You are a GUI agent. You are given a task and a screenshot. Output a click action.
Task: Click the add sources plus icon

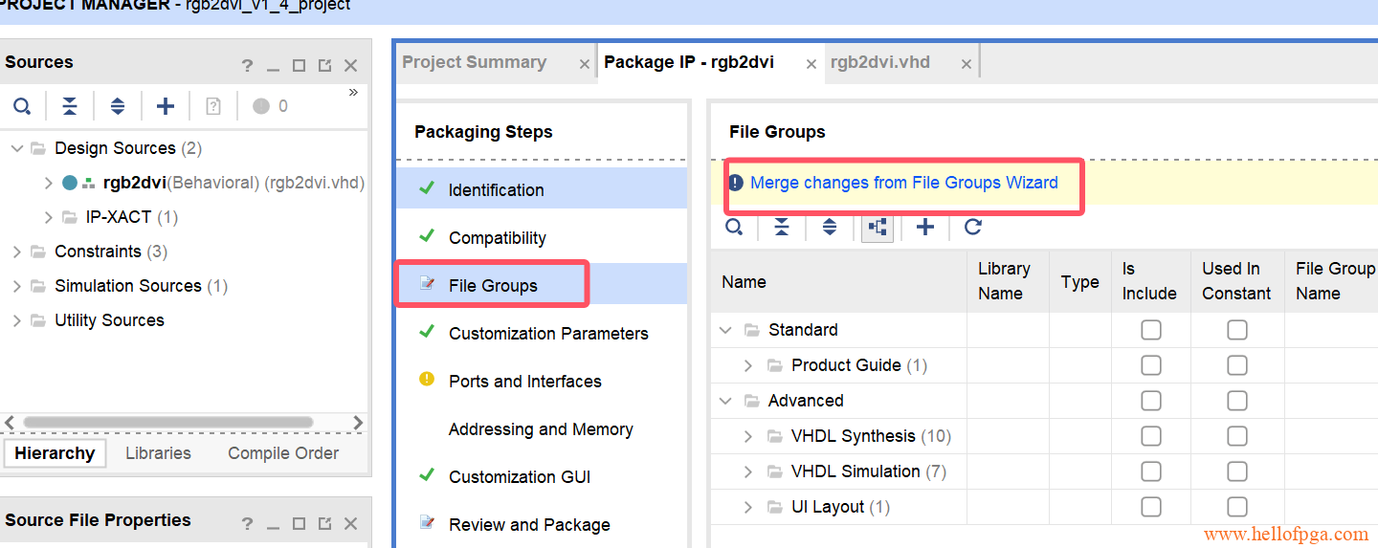166,106
